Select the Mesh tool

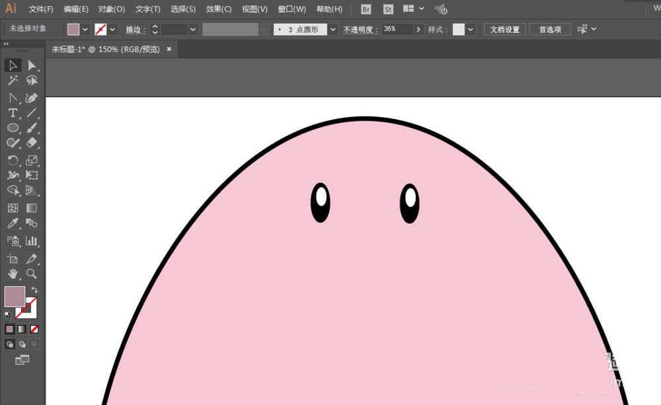pos(13,208)
